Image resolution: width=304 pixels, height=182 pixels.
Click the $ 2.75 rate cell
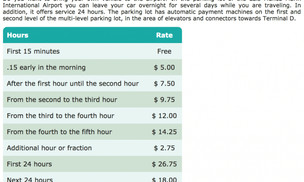(164, 148)
